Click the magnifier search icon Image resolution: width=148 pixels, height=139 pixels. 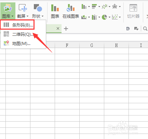(x=145, y=29)
